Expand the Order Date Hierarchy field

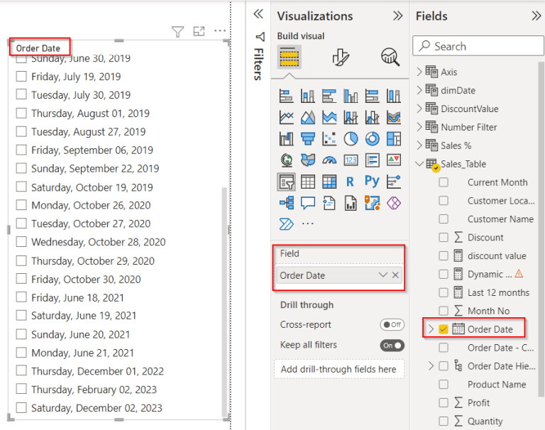point(431,365)
